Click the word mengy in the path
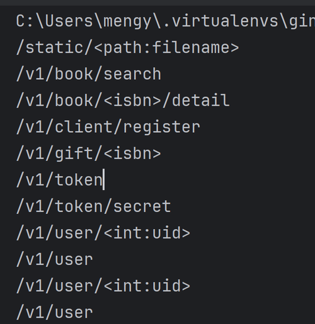Image resolution: width=315 pixels, height=324 pixels. (x=127, y=21)
